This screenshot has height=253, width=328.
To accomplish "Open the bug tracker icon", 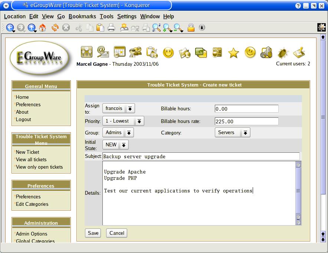I will click(283, 53).
